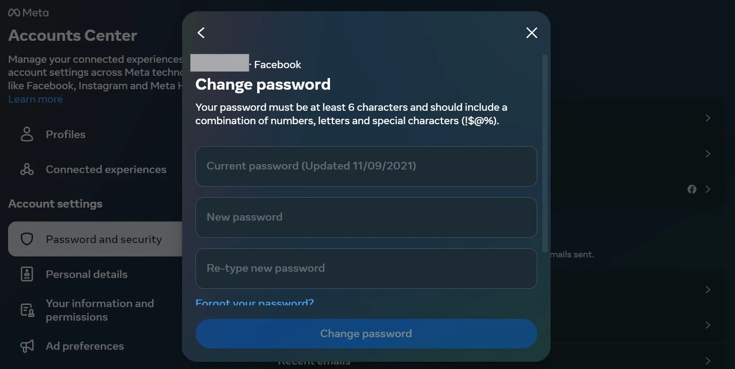Click the Password and security shield icon
The image size is (735, 369).
click(x=27, y=239)
